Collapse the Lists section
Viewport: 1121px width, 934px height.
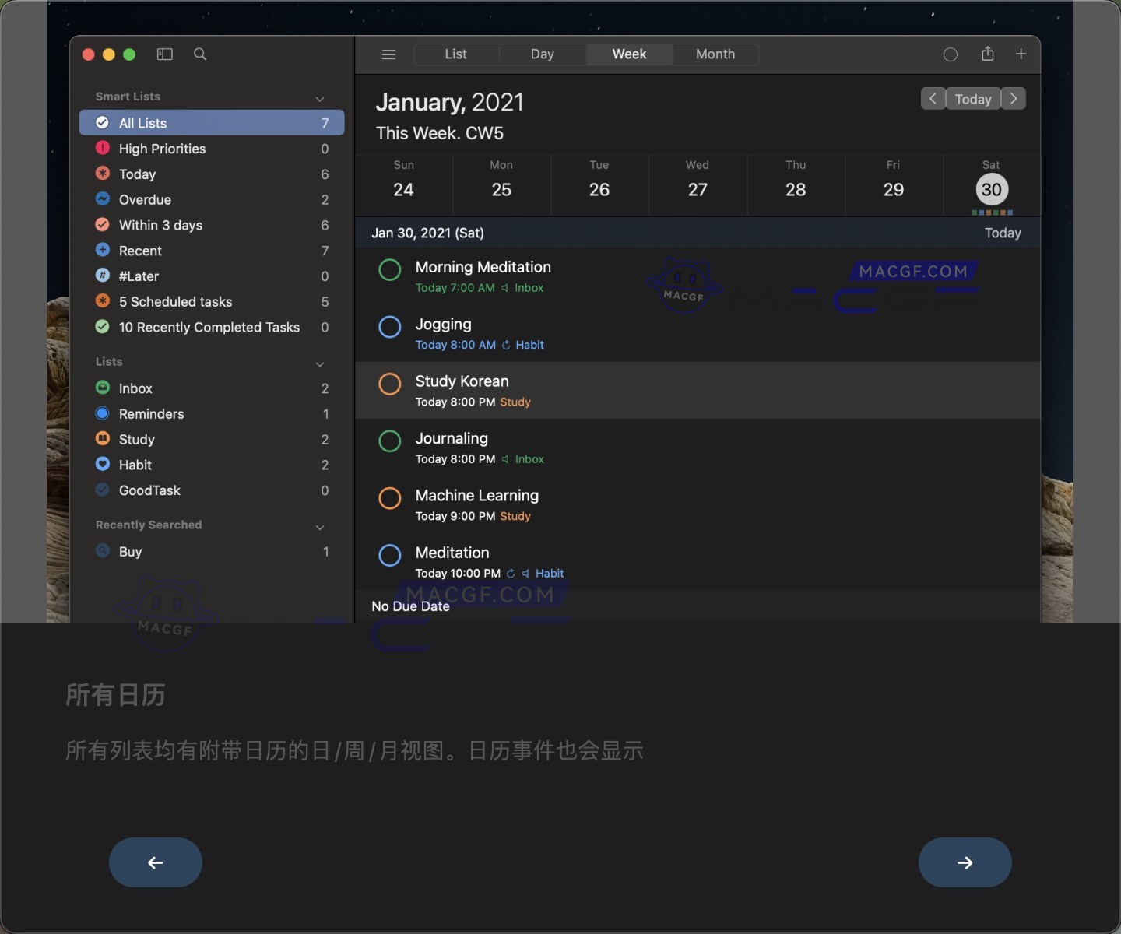[x=320, y=363]
